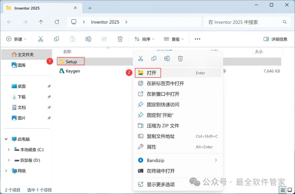
Task: Click the 7,646 KB size cell
Action: pyautogui.click(x=272, y=71)
